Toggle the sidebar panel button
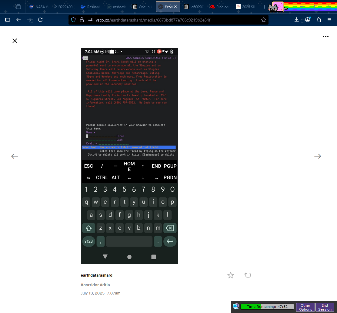This screenshot has width=337, height=313. 8,20
